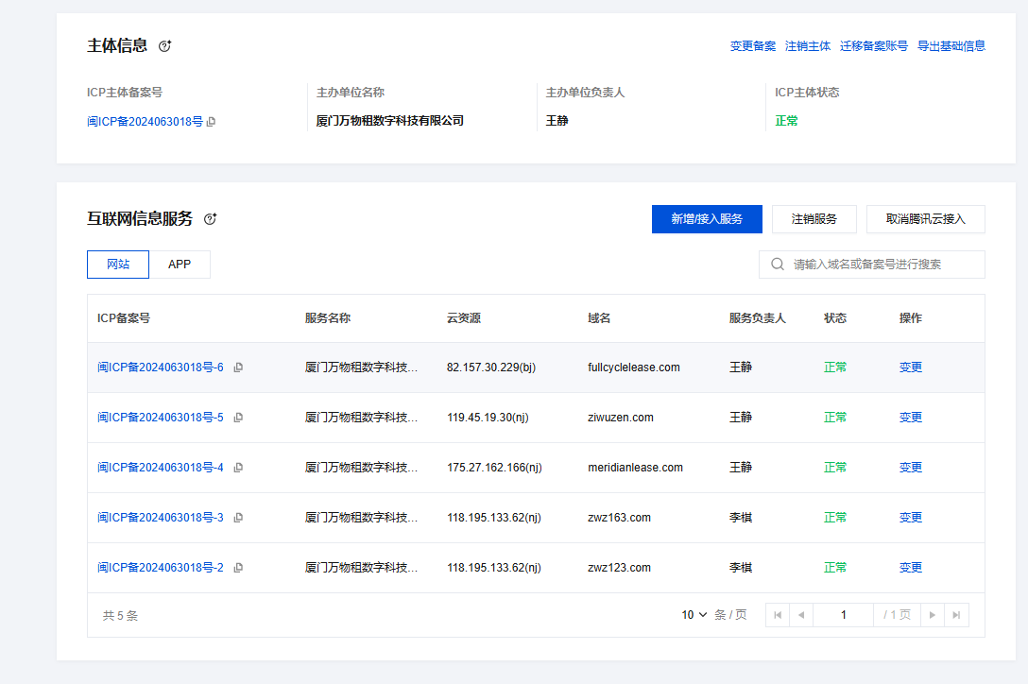The image size is (1028, 684).
Task: Open record link 闽ICP备2024063018号-5
Action: point(161,418)
